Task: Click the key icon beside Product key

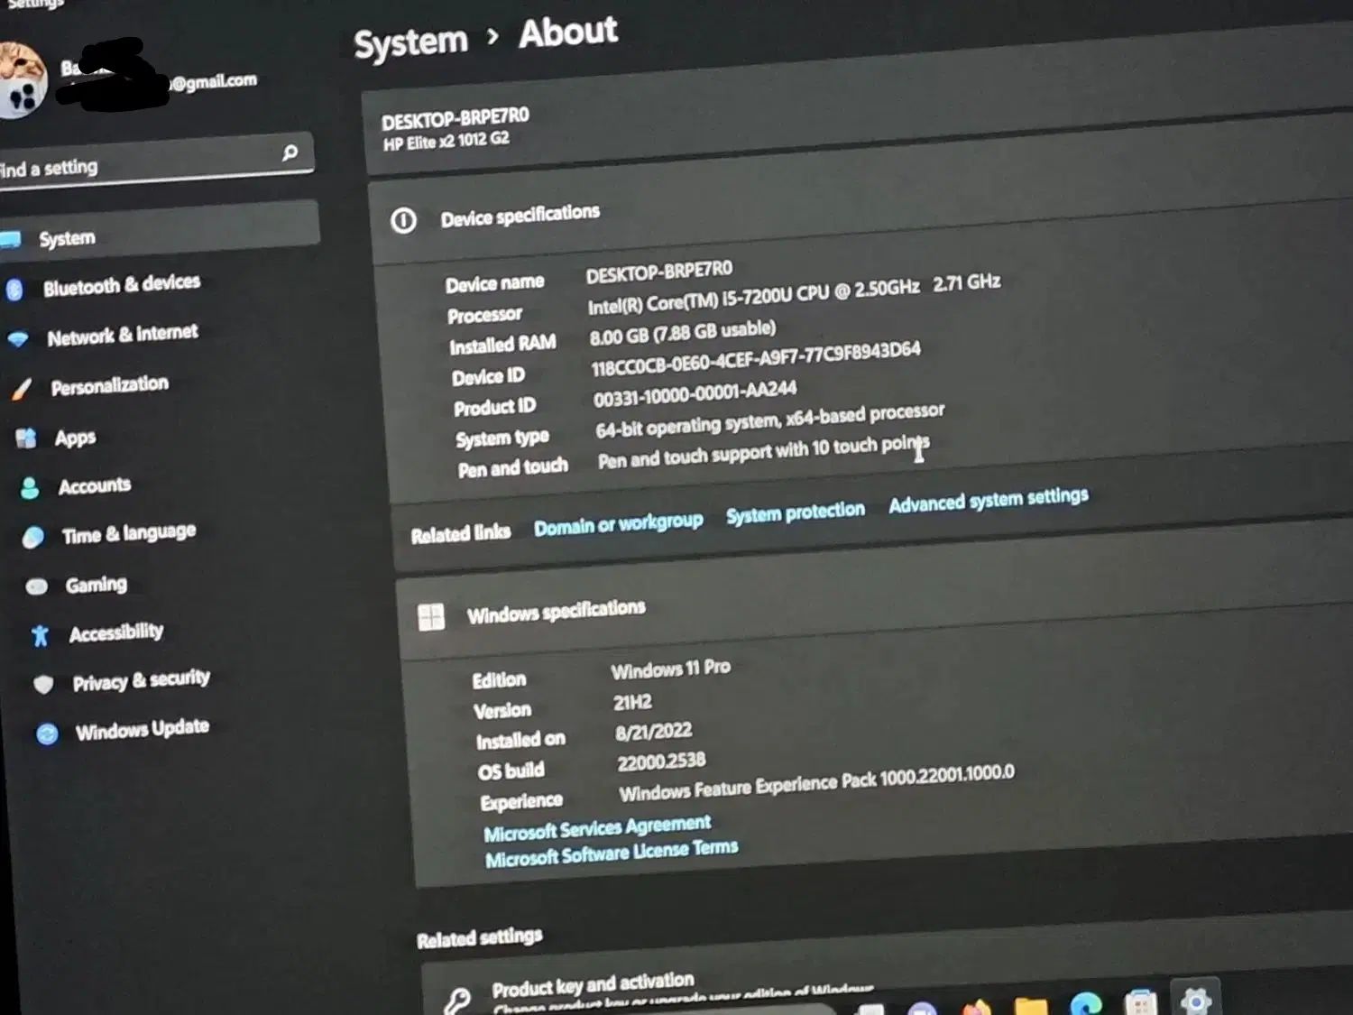Action: (457, 1000)
